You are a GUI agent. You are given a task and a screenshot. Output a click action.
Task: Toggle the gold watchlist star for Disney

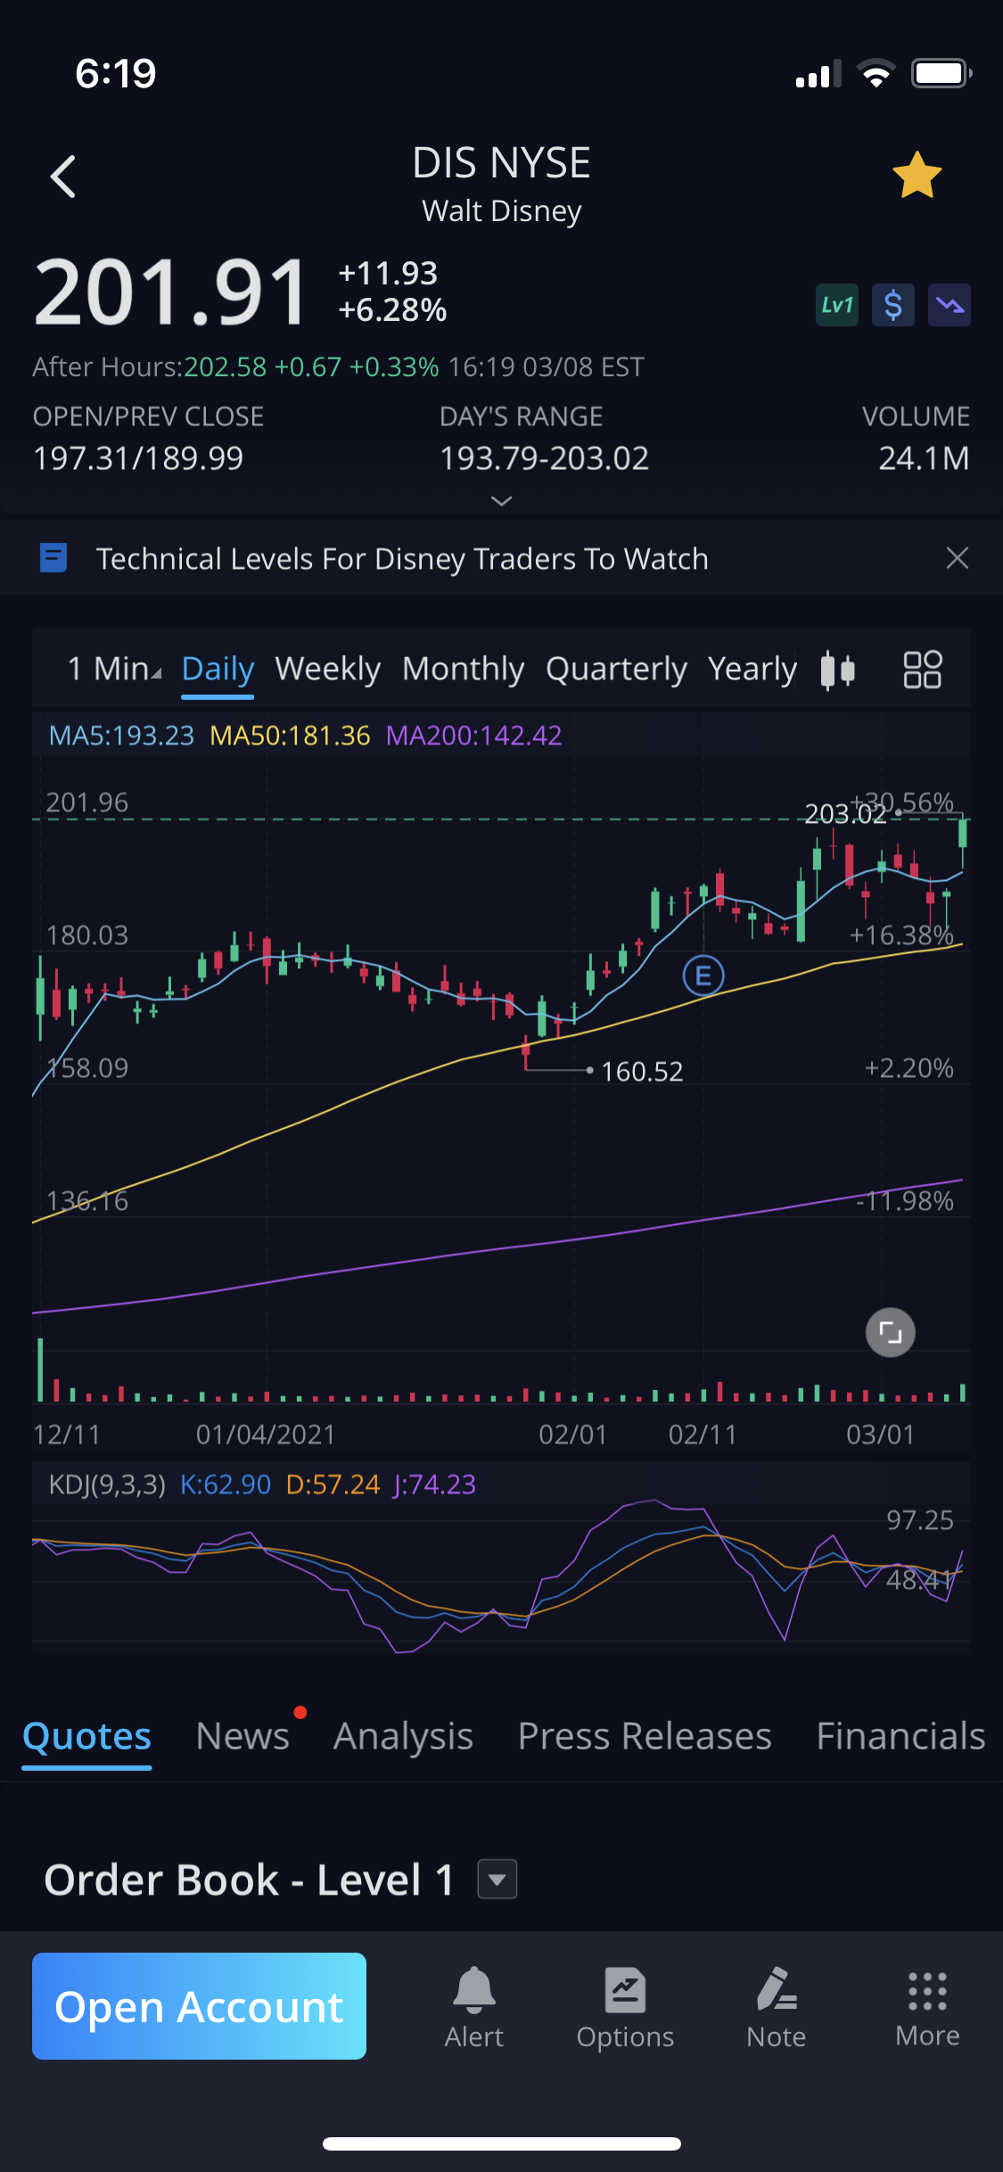[917, 176]
